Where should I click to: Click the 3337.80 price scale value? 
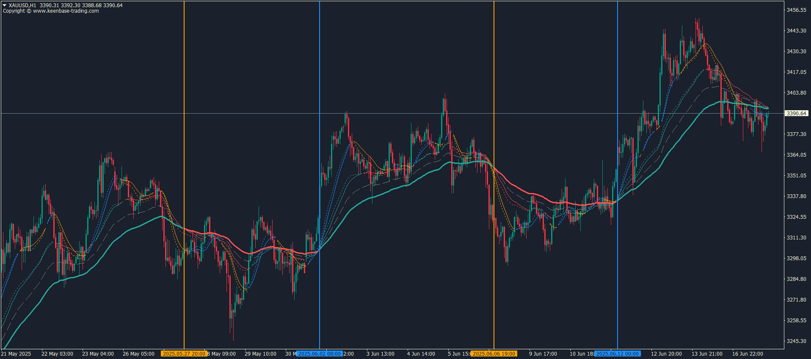click(x=797, y=196)
